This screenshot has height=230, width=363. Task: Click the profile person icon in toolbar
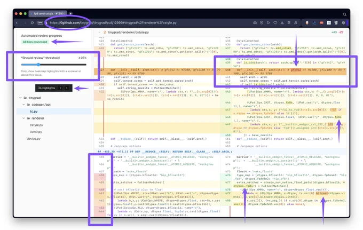coord(296,22)
